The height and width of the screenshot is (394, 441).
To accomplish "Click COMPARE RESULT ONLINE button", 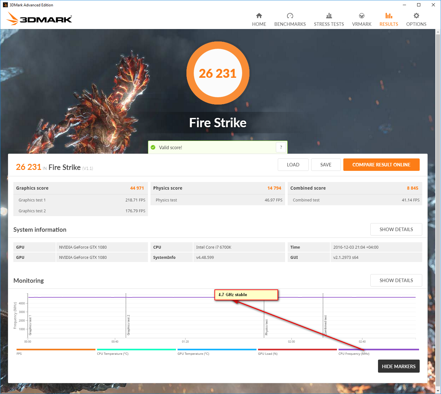I will click(381, 165).
